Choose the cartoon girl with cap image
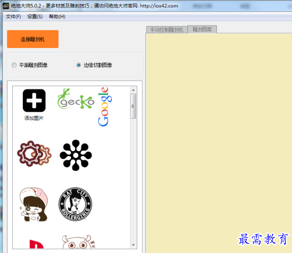292x253 pixels. [34, 205]
